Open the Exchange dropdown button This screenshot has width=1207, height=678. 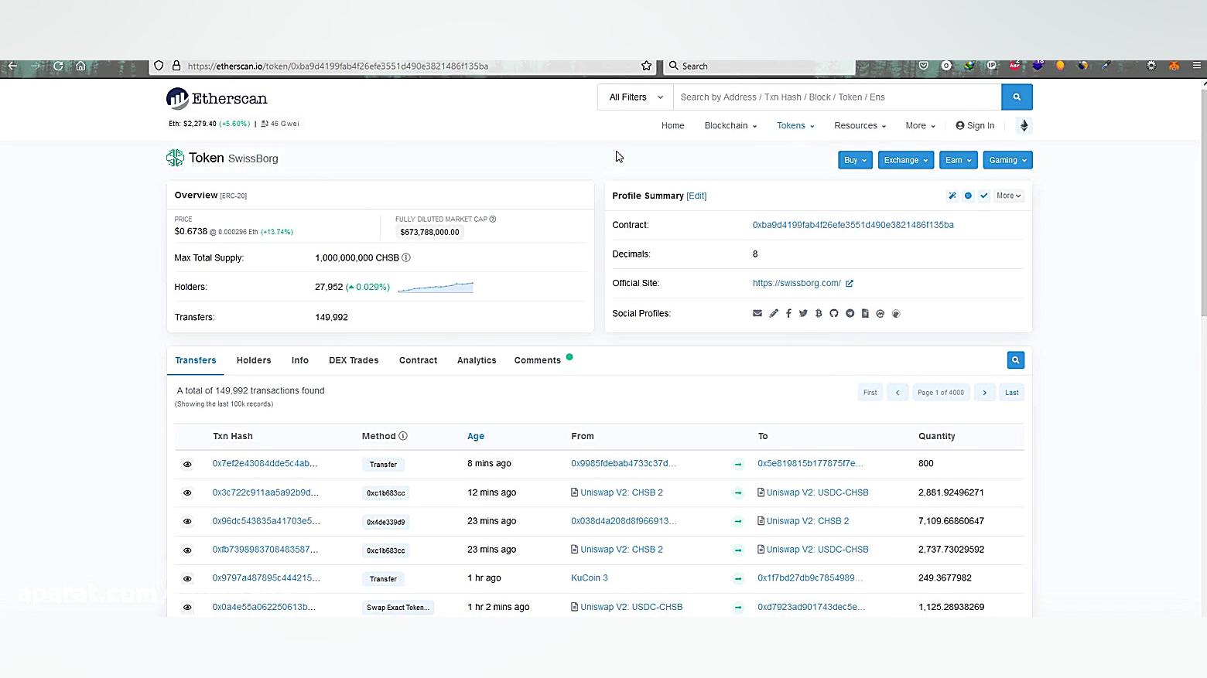[x=906, y=160]
